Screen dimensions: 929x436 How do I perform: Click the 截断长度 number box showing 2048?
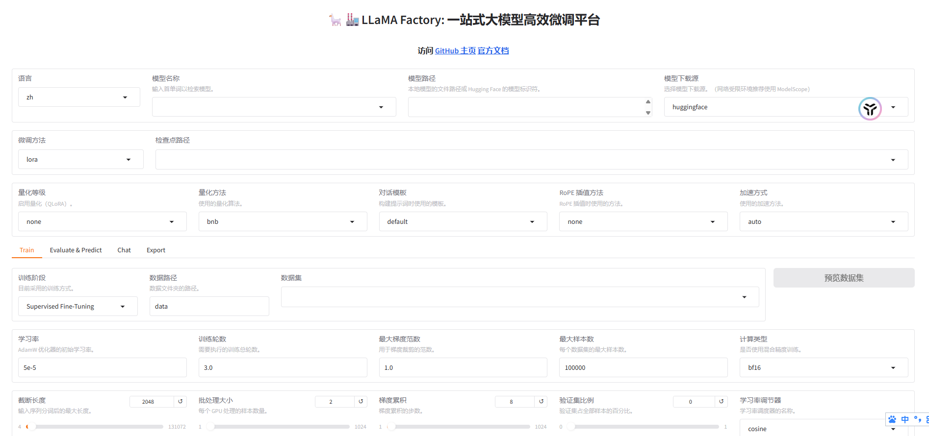point(152,402)
